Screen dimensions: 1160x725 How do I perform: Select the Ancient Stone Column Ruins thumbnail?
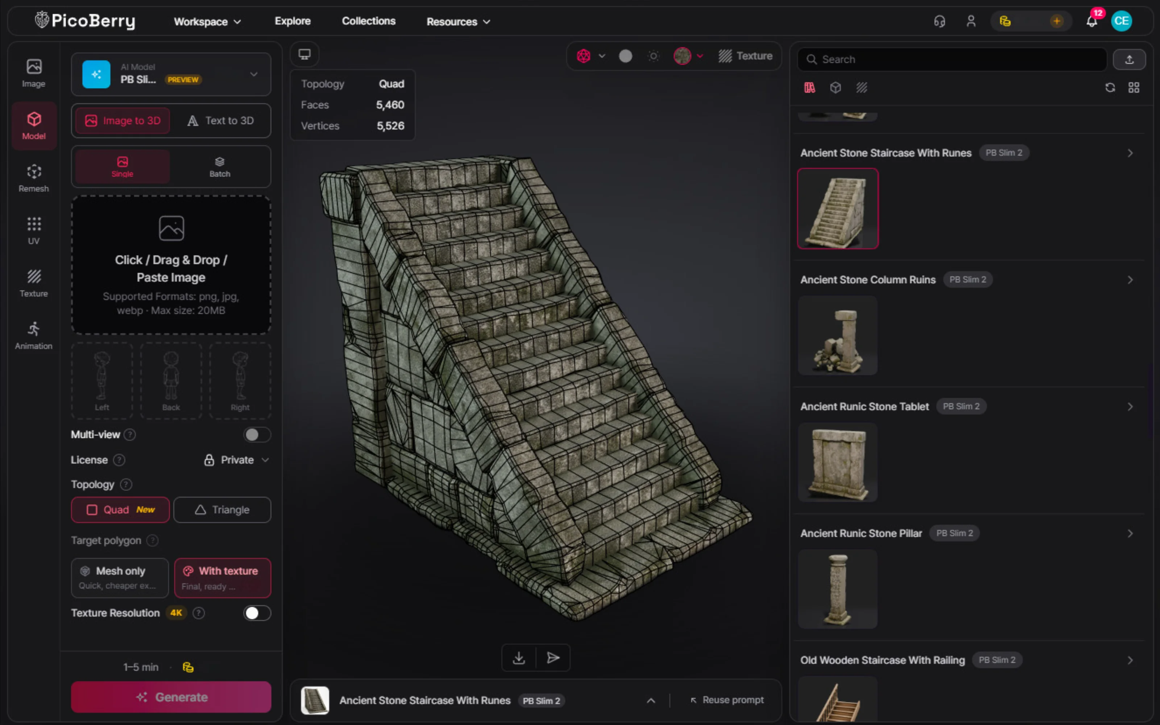click(x=837, y=336)
